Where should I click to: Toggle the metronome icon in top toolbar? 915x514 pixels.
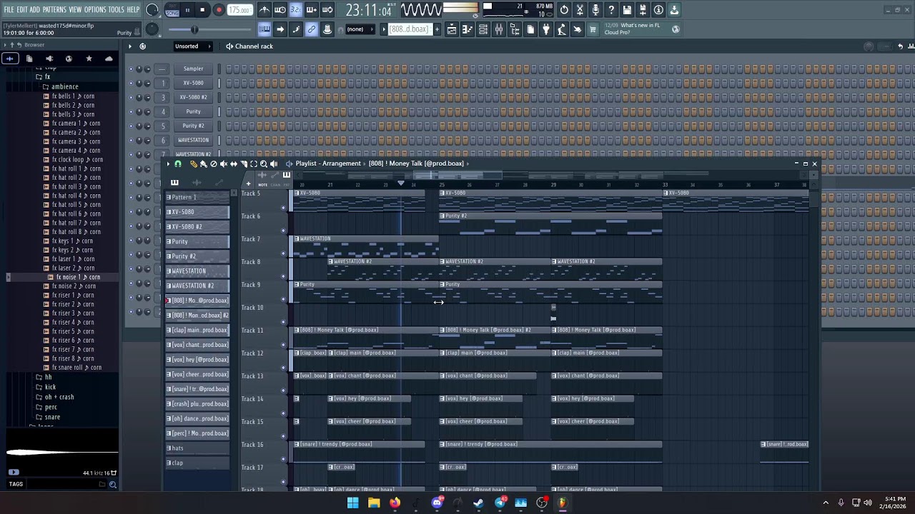click(264, 10)
